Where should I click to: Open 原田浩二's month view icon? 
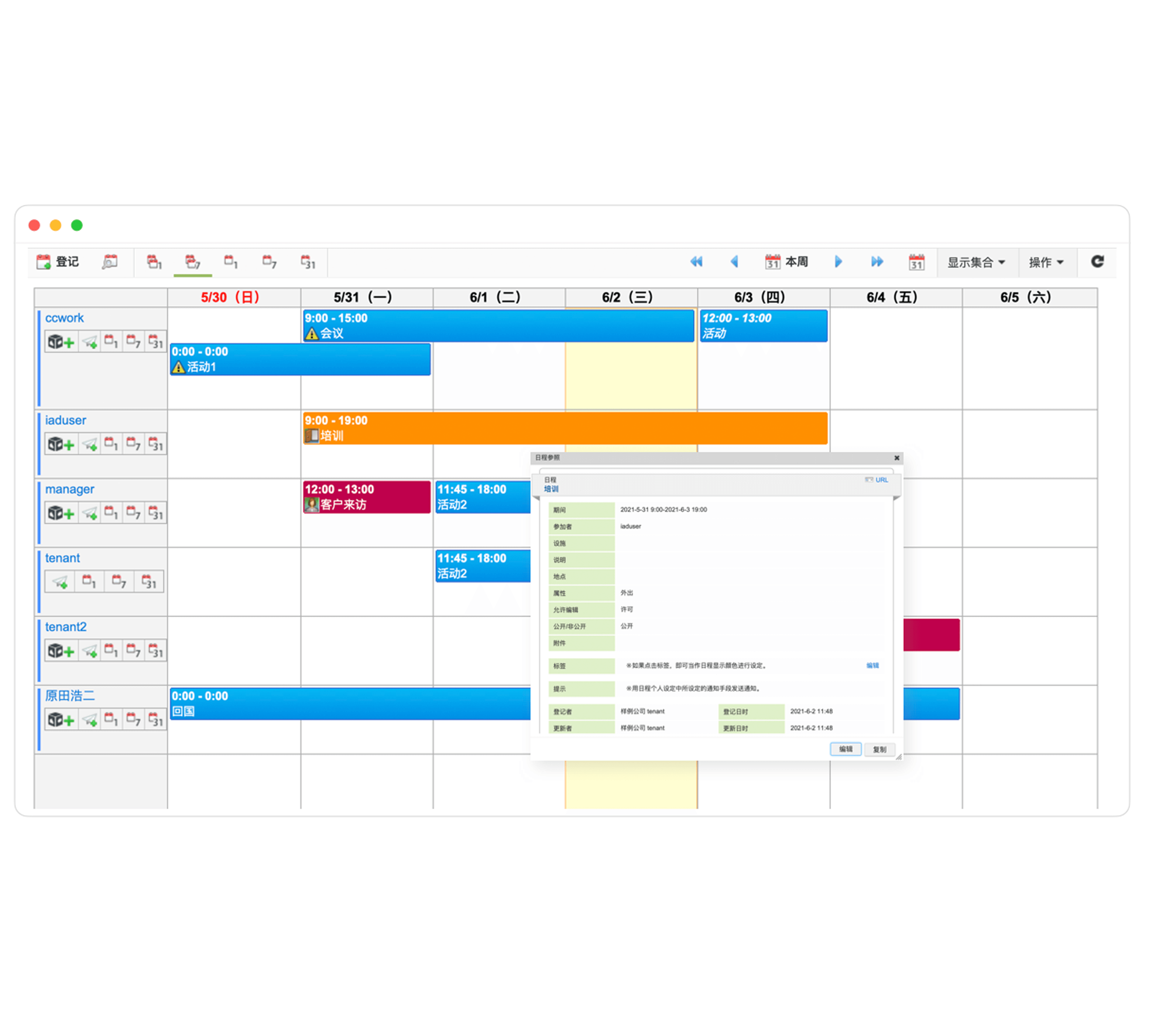coord(155,720)
